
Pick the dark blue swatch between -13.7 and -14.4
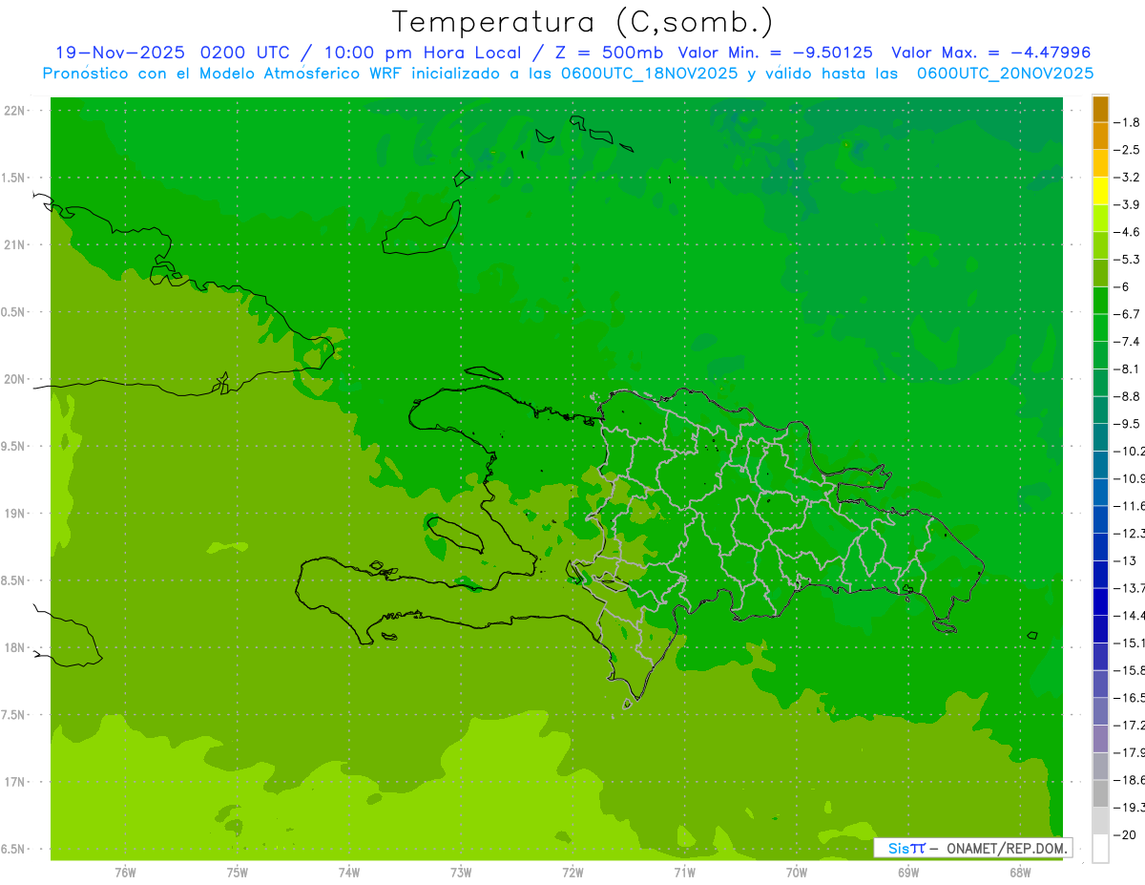1100,601
